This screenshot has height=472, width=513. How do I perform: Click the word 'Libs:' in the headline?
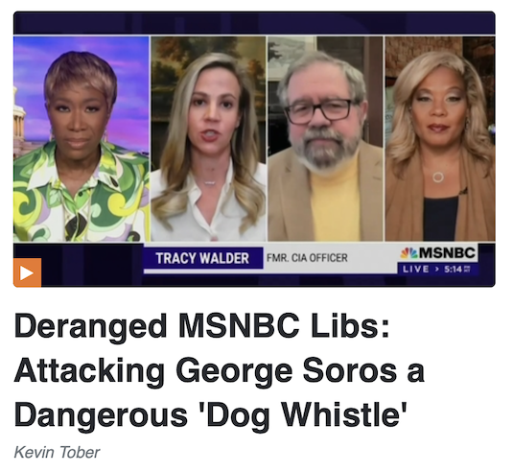[350, 327]
